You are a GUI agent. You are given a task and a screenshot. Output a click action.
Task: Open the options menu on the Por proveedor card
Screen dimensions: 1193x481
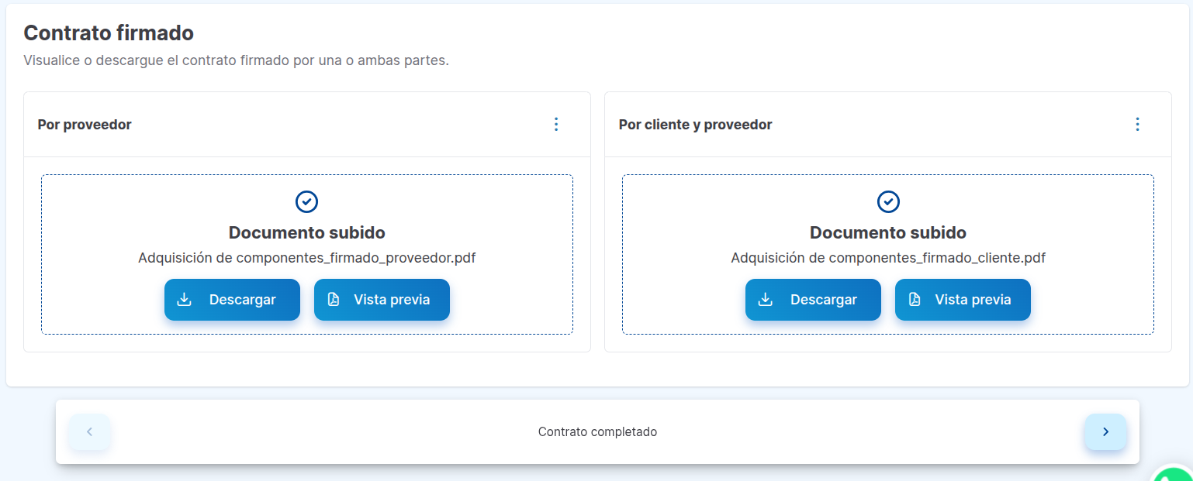tap(556, 123)
